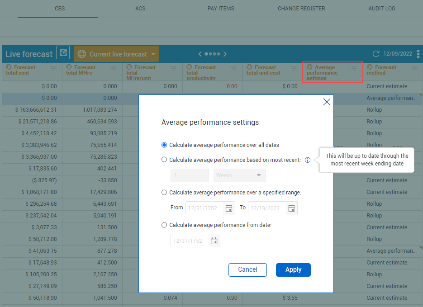This screenshot has width=423, height=307.
Task: Click the info icon beside most recent option
Action: tap(308, 160)
